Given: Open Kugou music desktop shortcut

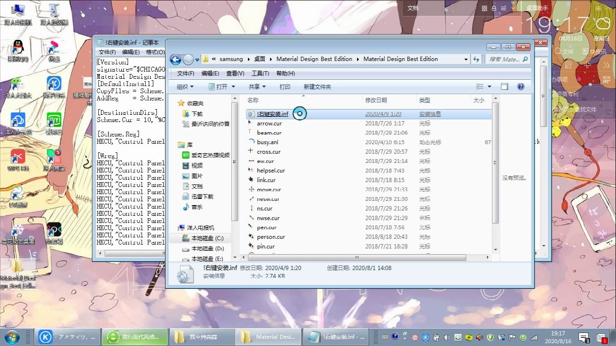Looking at the screenshot, I should coord(54,87).
